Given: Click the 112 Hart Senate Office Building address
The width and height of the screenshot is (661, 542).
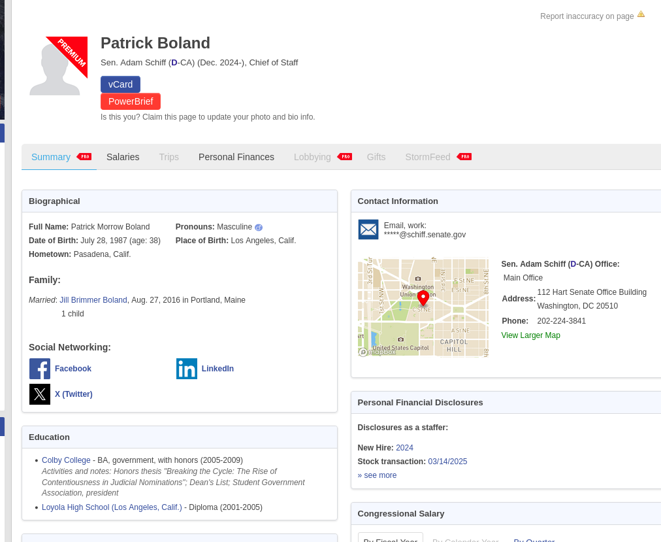Looking at the screenshot, I should click(x=592, y=292).
